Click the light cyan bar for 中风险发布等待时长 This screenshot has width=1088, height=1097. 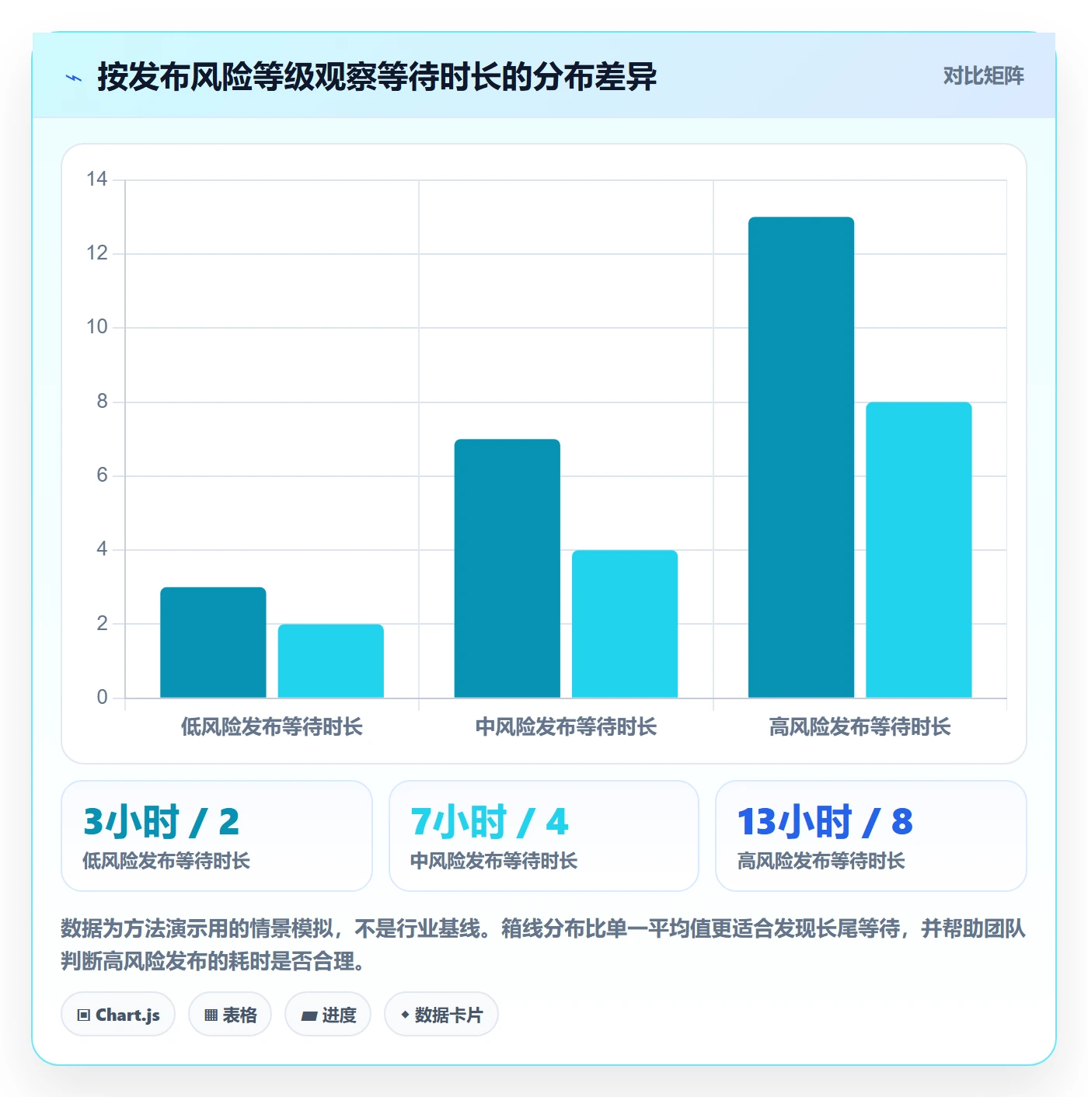pos(625,624)
